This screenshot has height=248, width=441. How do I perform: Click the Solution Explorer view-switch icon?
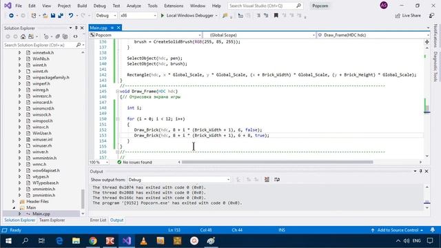tap(31, 37)
